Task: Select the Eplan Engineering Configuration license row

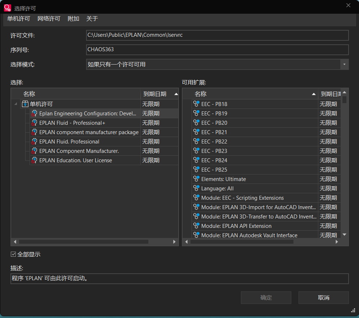Action: [x=88, y=114]
